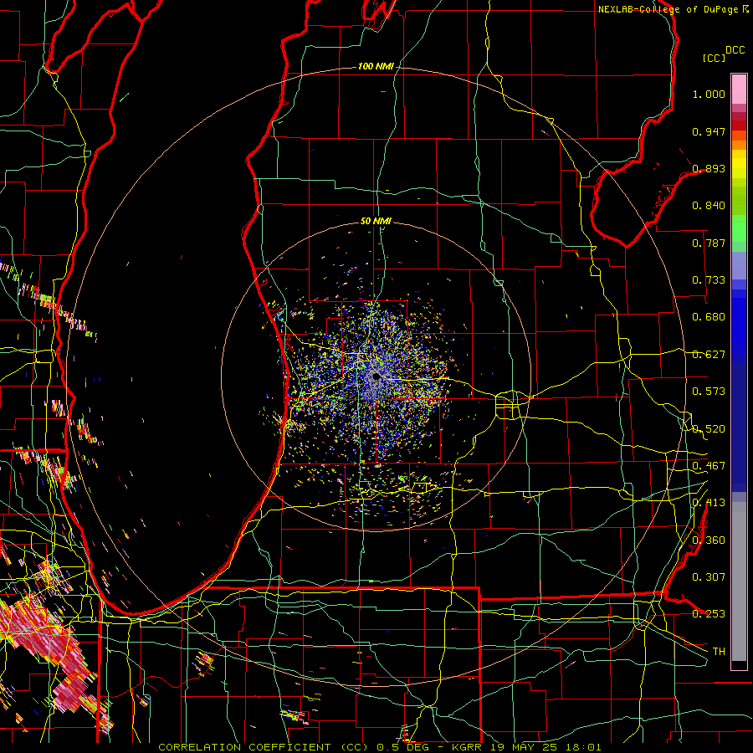Click the 0.680 scale value
753x753 pixels.
coord(709,317)
